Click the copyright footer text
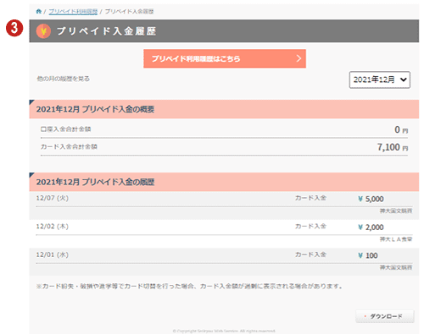424x334 pixels. pos(224,331)
